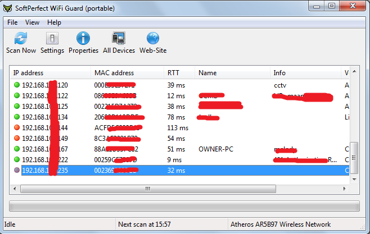The image size is (370, 234).
Task: Select the IP address ending in 222
Action: tap(45, 159)
